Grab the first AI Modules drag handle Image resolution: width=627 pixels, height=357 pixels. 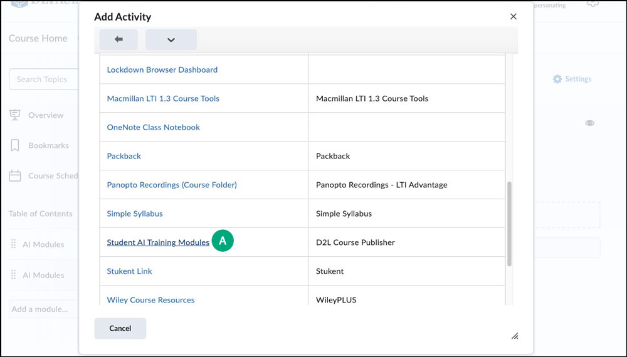(14, 244)
